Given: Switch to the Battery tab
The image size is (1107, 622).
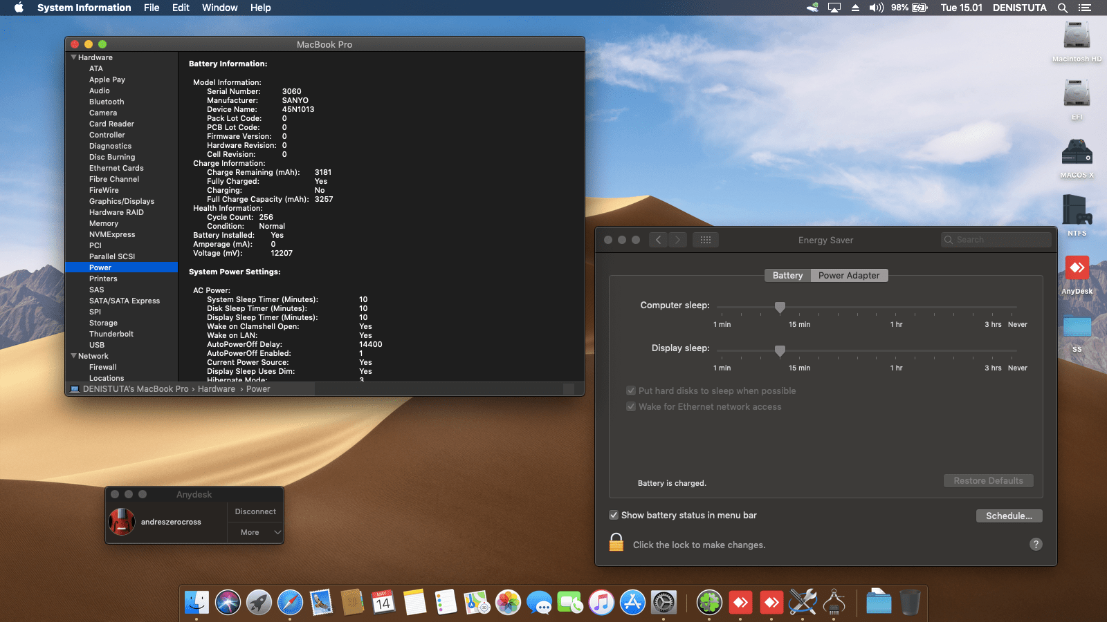Looking at the screenshot, I should [x=787, y=275].
